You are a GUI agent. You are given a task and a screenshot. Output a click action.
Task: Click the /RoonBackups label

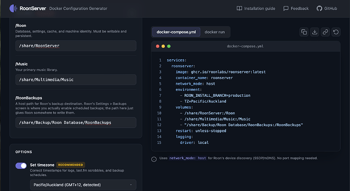(28, 98)
